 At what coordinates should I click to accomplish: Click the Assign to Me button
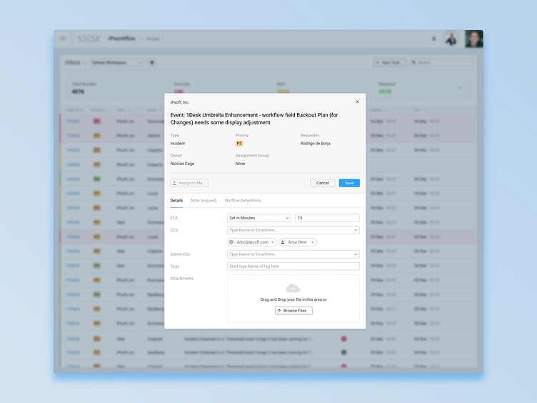[190, 183]
